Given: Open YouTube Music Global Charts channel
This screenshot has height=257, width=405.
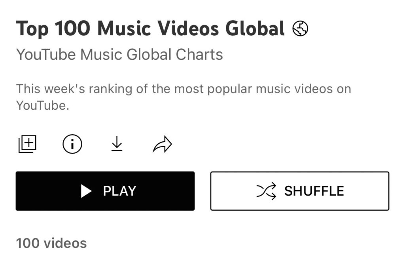Looking at the screenshot, I should [x=119, y=55].
